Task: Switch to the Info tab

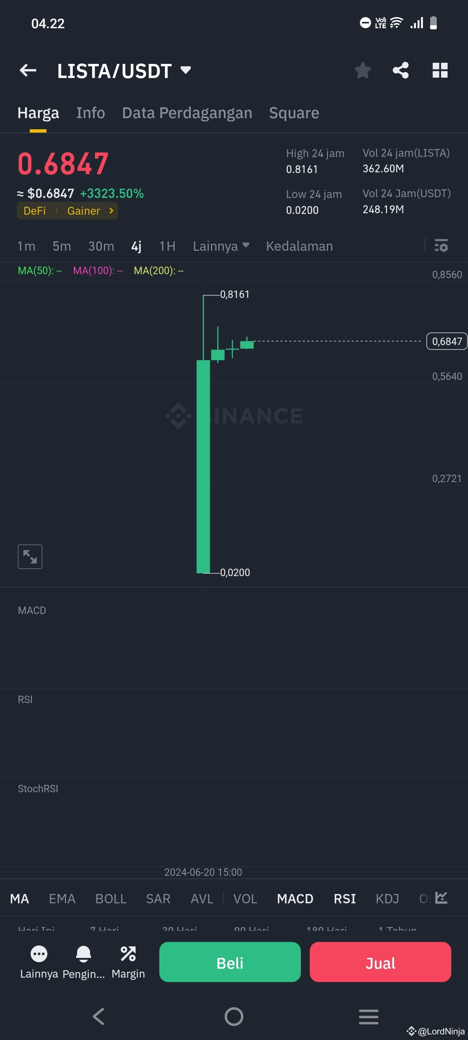Action: click(91, 113)
